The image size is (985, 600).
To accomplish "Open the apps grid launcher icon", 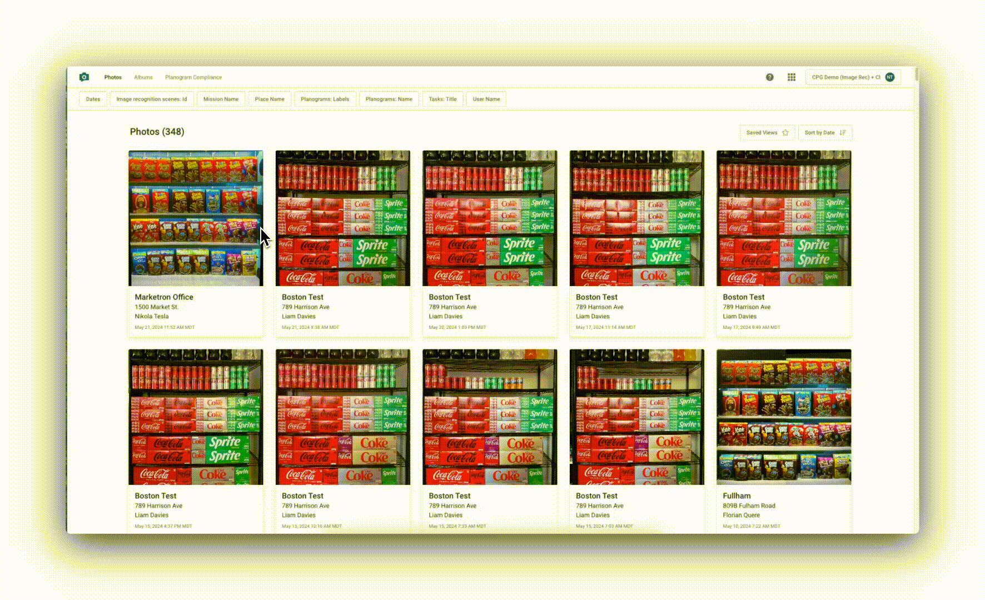I will [x=792, y=77].
